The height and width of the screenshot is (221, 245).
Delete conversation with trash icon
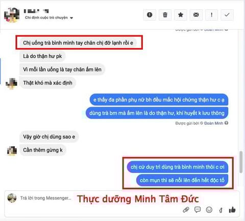[165, 15]
